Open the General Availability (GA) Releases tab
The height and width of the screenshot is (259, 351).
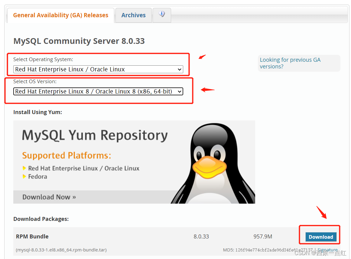pos(61,15)
